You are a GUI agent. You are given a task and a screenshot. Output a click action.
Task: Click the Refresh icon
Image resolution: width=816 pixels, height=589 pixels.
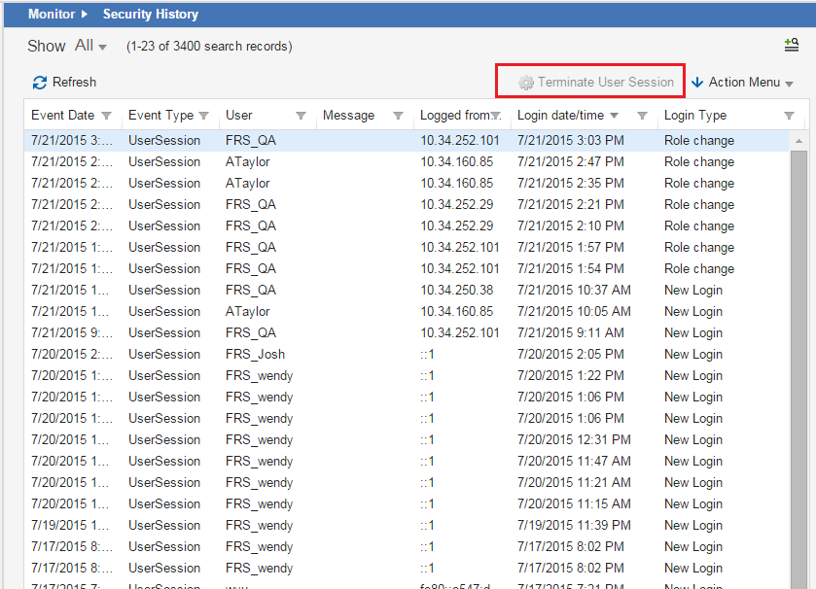point(38,83)
